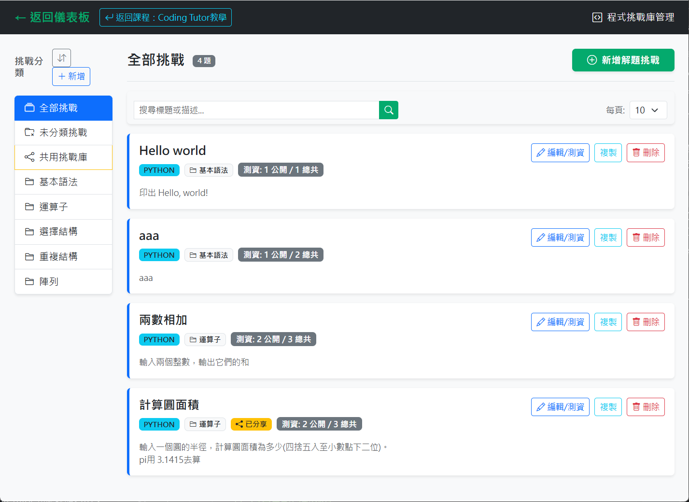
Task: Click the green search magnifier button
Action: [389, 110]
